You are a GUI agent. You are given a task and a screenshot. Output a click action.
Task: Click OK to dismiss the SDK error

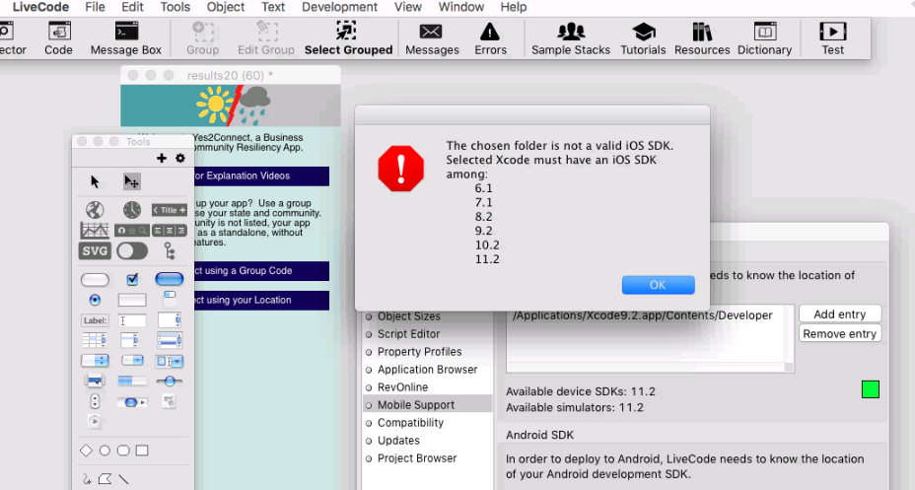click(658, 285)
